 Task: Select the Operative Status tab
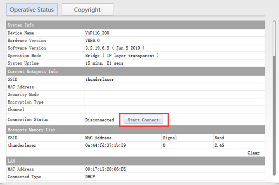coord(32,9)
